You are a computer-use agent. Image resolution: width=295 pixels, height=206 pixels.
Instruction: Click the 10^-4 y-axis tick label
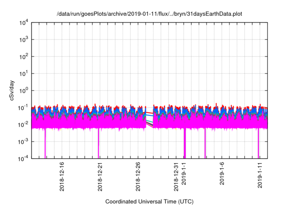tap(24, 159)
